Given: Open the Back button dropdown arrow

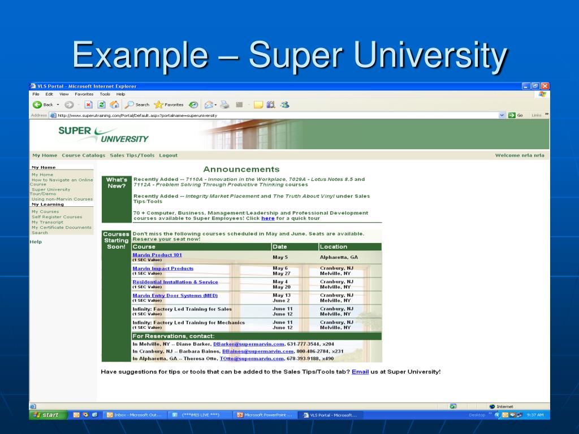Looking at the screenshot, I should 58,105.
